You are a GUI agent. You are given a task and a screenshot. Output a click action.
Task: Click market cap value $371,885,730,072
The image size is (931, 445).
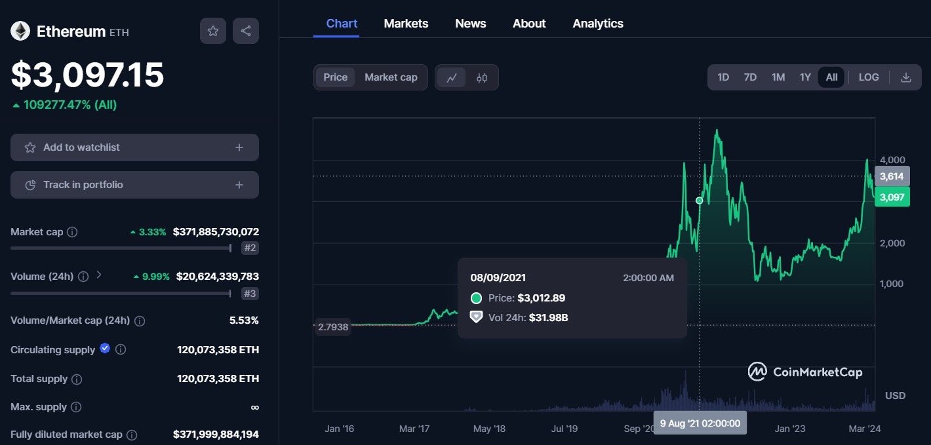(216, 232)
